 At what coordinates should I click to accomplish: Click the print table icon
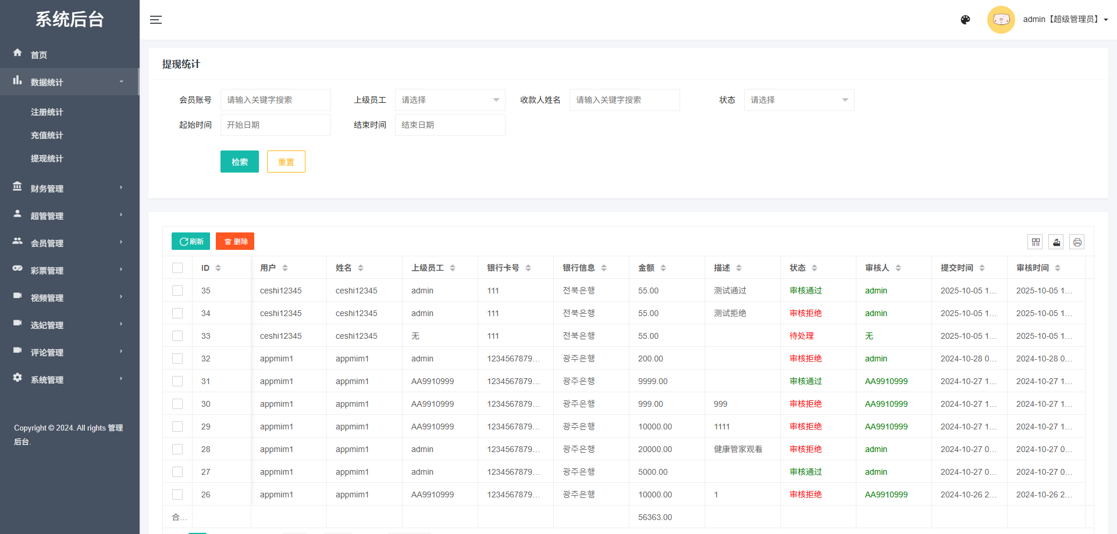pyautogui.click(x=1077, y=242)
